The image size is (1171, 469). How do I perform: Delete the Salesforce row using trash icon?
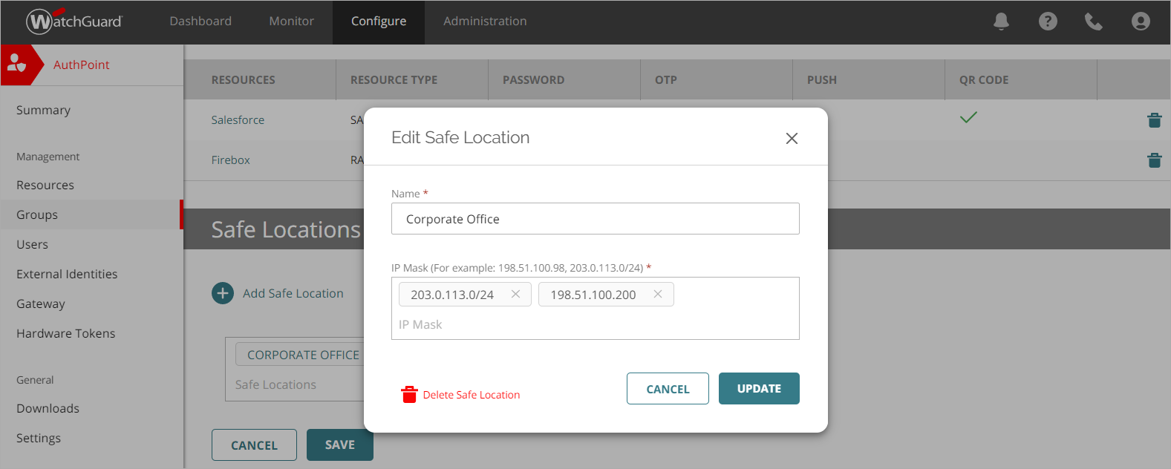pos(1154,120)
